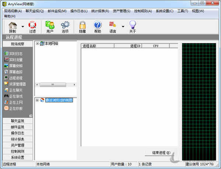Image resolution: width=221 pixels, height=169 pixels.
Task: Expand the 最近浏览过的视图 tree node
Action: (37, 100)
